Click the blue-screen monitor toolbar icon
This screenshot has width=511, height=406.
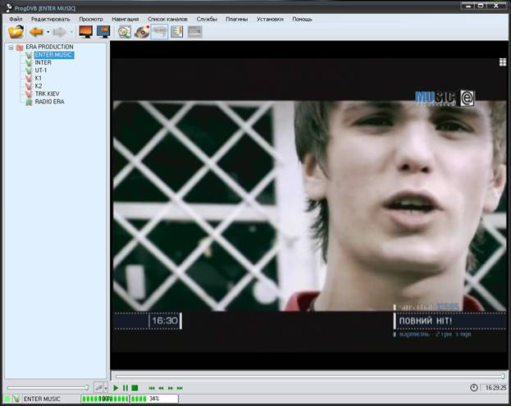tap(103, 32)
